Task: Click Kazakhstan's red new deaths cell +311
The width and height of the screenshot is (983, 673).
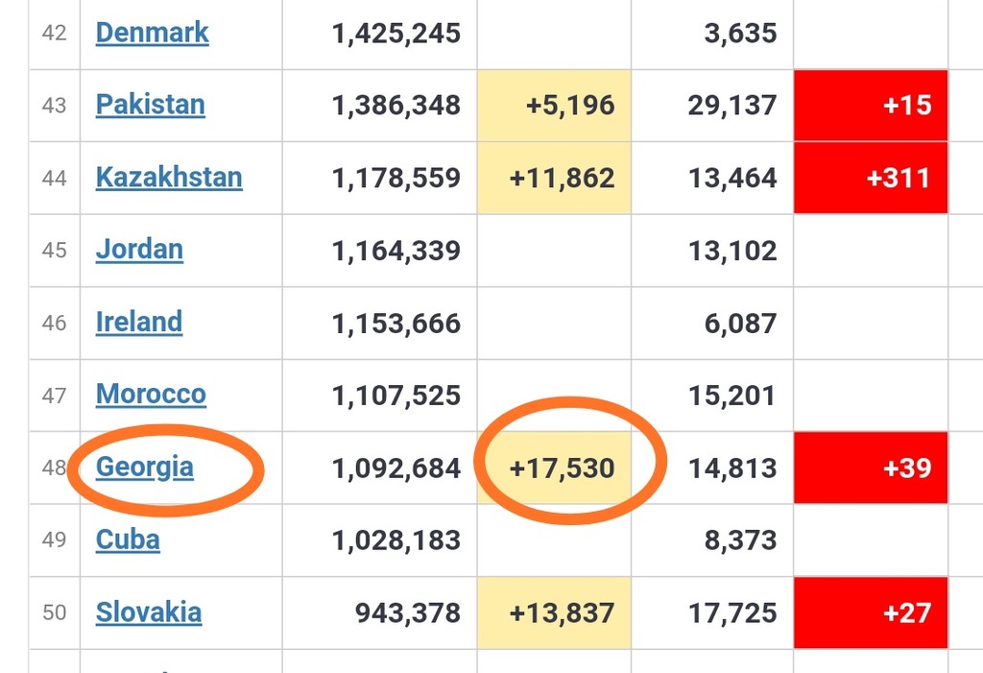Action: (871, 179)
